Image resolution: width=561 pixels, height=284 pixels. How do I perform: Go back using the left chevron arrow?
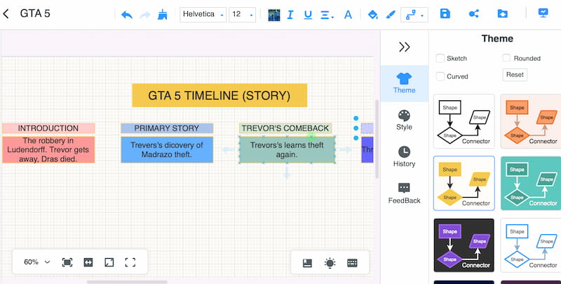click(x=6, y=14)
